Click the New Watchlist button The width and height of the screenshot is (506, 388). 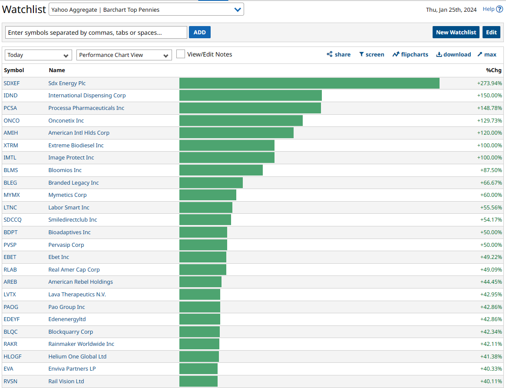coord(456,32)
